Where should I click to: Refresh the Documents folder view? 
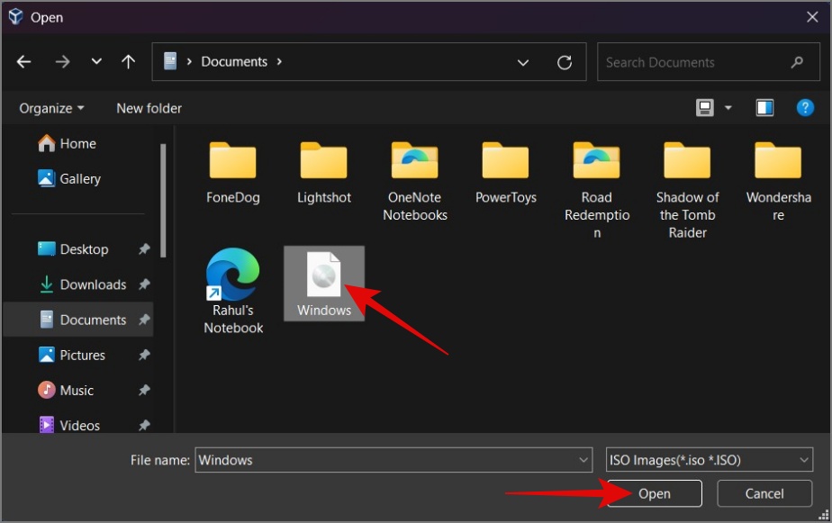[565, 63]
